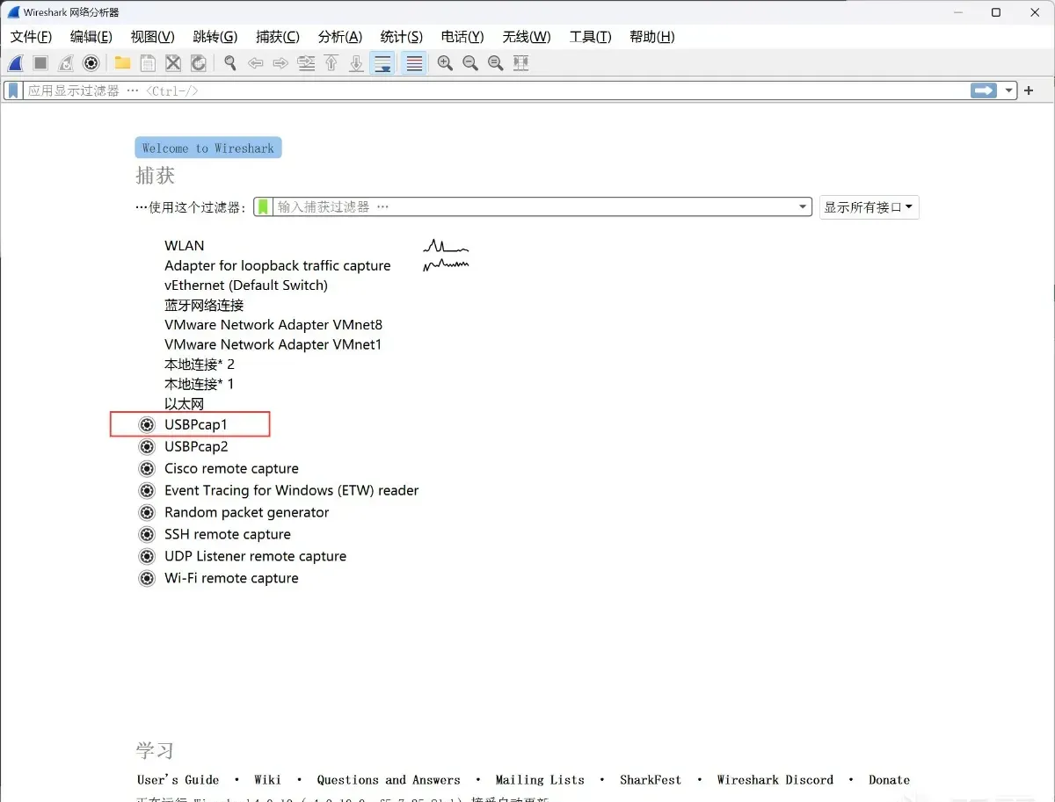Open the 帮助(H) menu
The image size is (1055, 802).
[652, 37]
